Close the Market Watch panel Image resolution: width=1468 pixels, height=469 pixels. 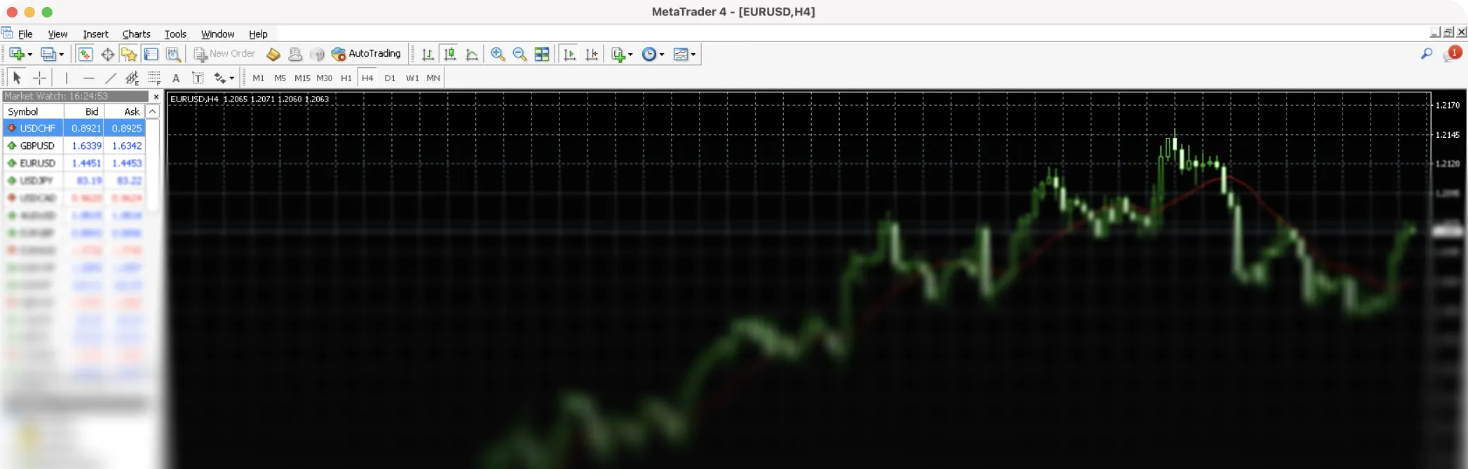pos(156,97)
